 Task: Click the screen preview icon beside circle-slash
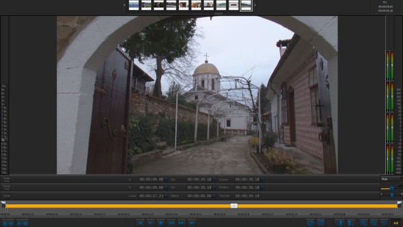(x=321, y=223)
